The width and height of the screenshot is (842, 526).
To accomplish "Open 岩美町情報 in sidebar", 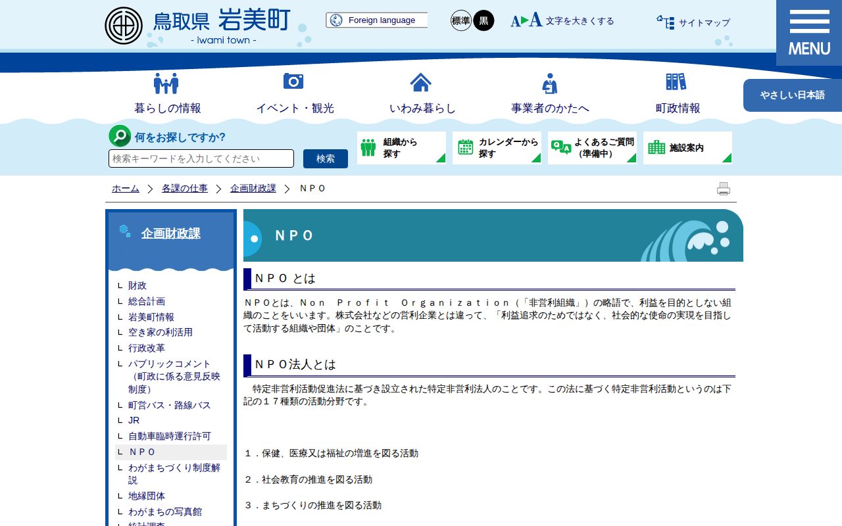I will [x=151, y=317].
